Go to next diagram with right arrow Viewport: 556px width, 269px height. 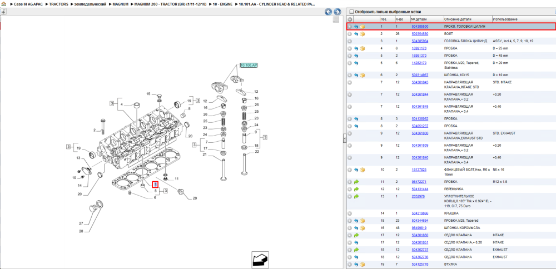[x=337, y=12]
